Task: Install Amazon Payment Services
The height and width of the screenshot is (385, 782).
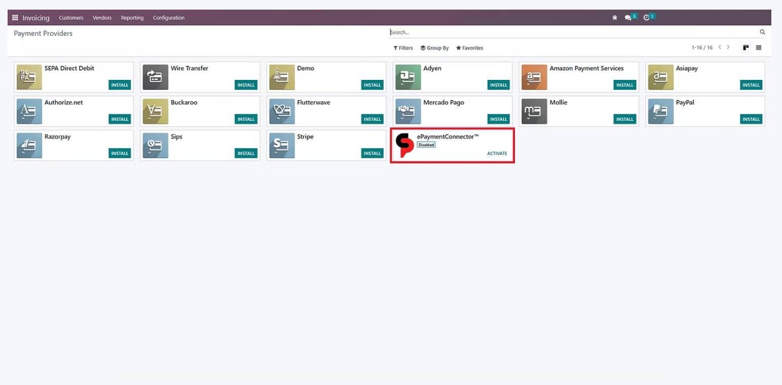Action: 625,85
